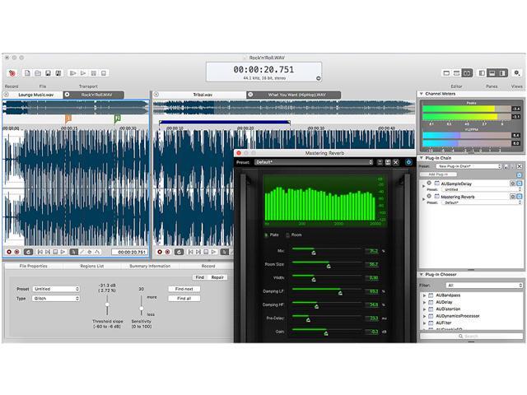Expand the AUBandpass item in Plug-in Chooser
The height and width of the screenshot is (395, 527).
click(x=424, y=294)
